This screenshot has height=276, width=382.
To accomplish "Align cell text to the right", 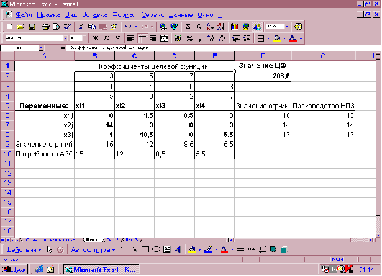I will coord(153,38).
